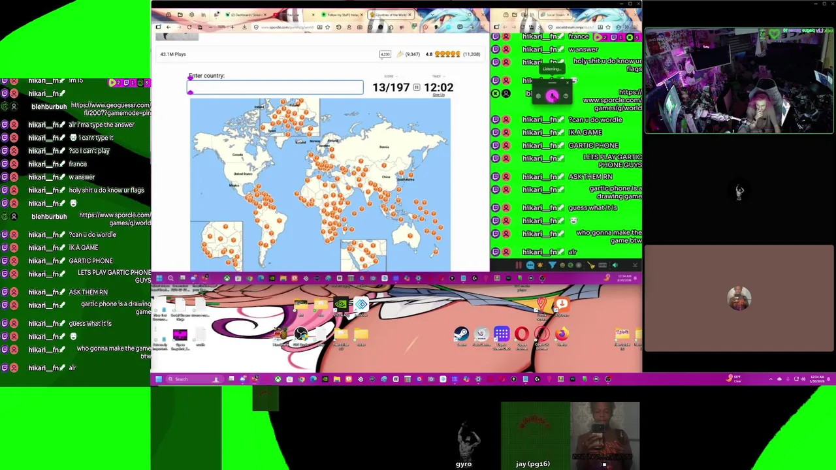Screen dimensions: 836x470
Task: Click the 'GARTIC PHONE' message in right chat
Action: tap(593, 146)
